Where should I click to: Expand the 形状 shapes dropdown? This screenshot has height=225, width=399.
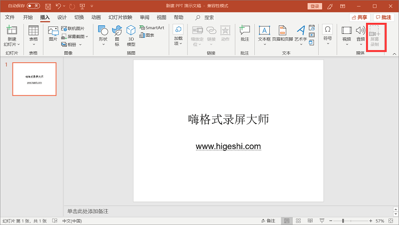click(103, 36)
